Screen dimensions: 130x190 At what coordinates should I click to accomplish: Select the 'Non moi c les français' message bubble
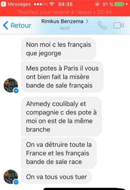coord(59,49)
